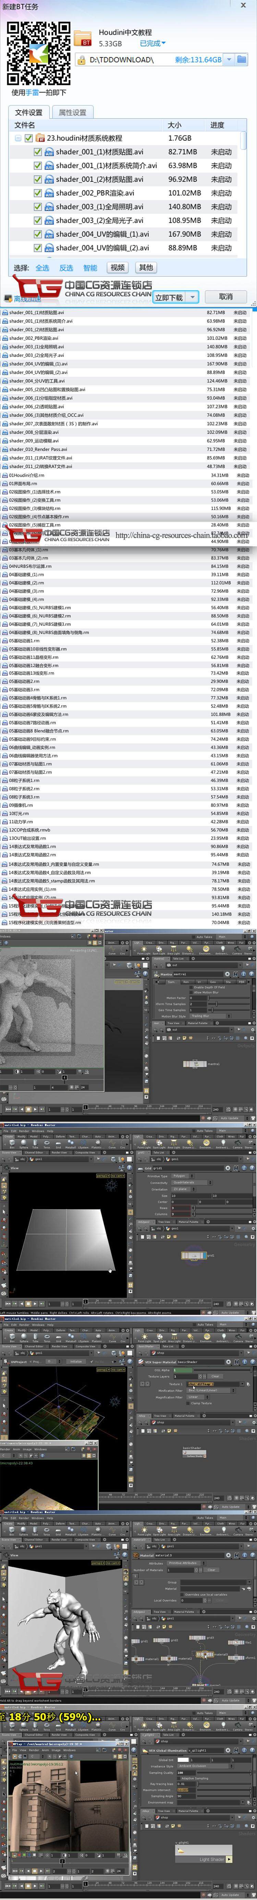Click the QR code image

(38, 54)
